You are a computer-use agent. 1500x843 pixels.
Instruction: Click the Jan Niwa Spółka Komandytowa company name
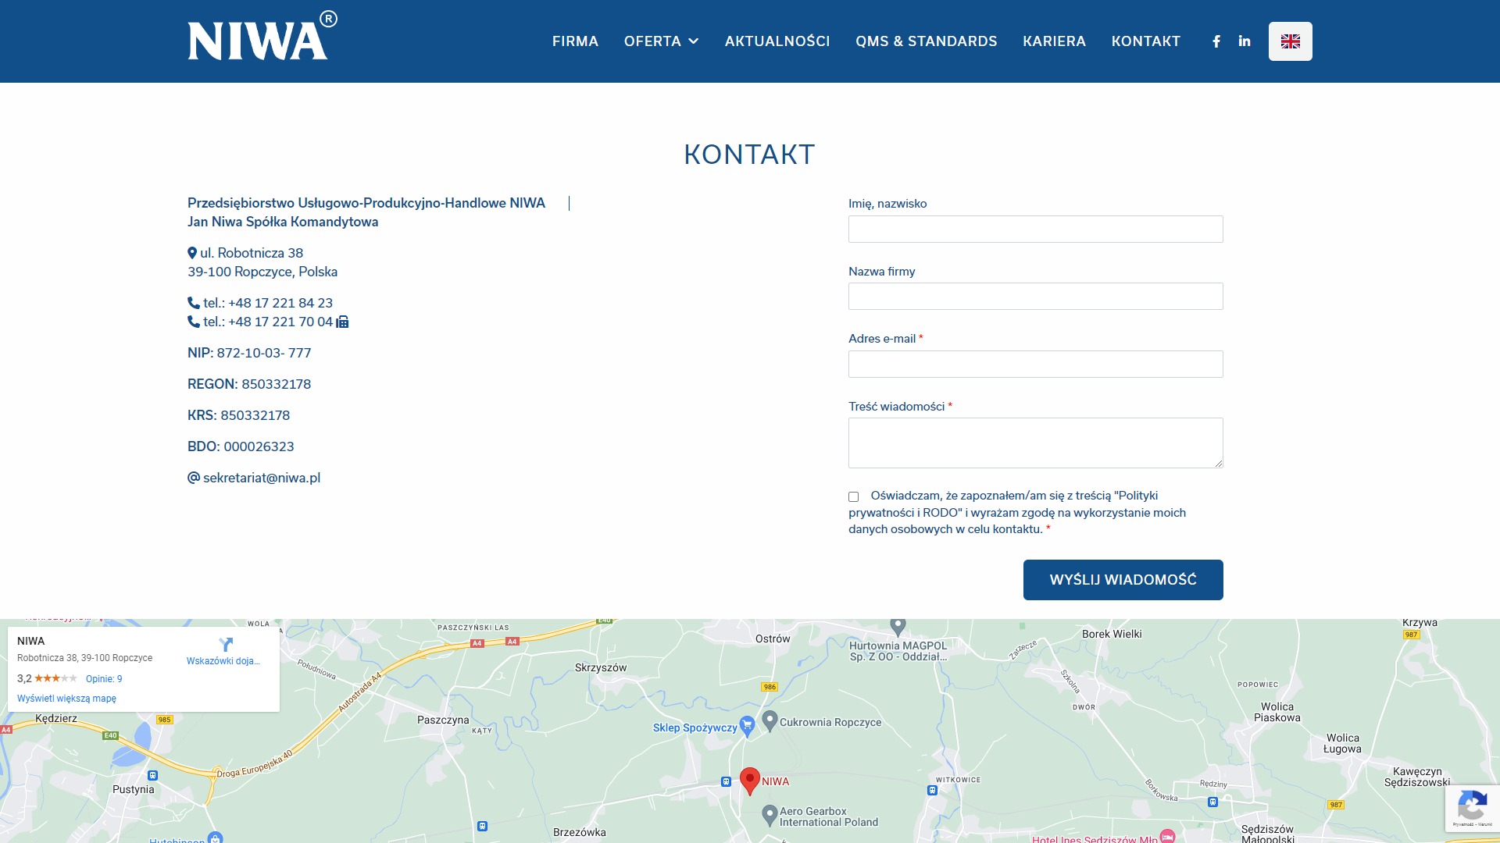[283, 222]
